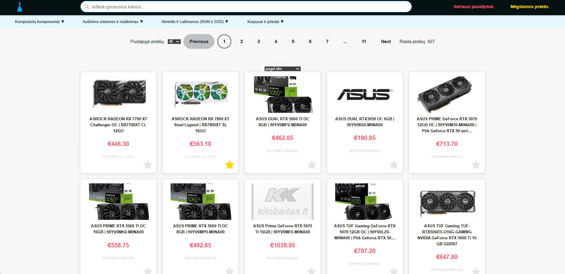
Task: Open kilobaitas.lt placeholder image
Action: tap(282, 202)
